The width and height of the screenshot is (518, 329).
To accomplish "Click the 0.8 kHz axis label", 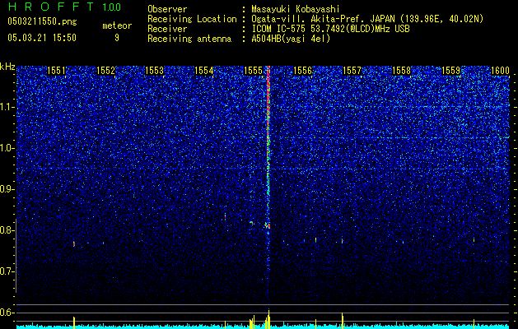I will (7, 230).
